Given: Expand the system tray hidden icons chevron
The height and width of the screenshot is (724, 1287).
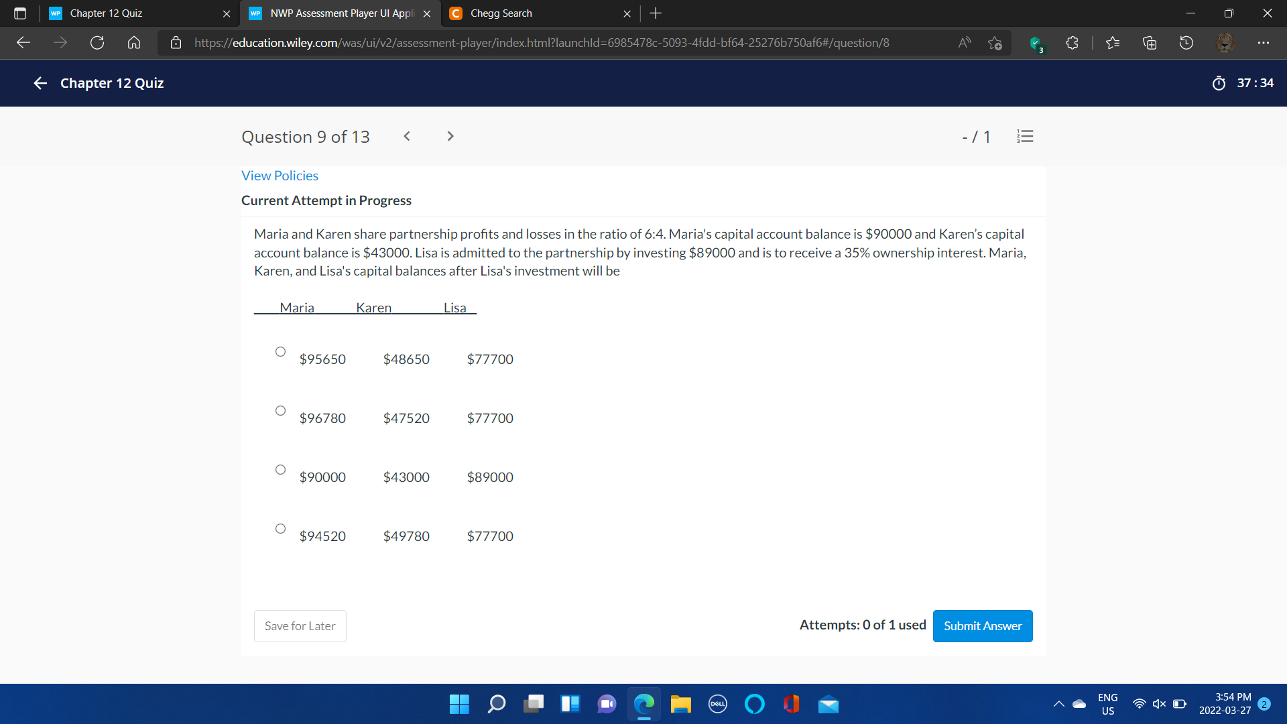Looking at the screenshot, I should tap(1058, 704).
